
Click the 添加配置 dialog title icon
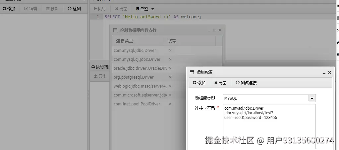click(192, 72)
